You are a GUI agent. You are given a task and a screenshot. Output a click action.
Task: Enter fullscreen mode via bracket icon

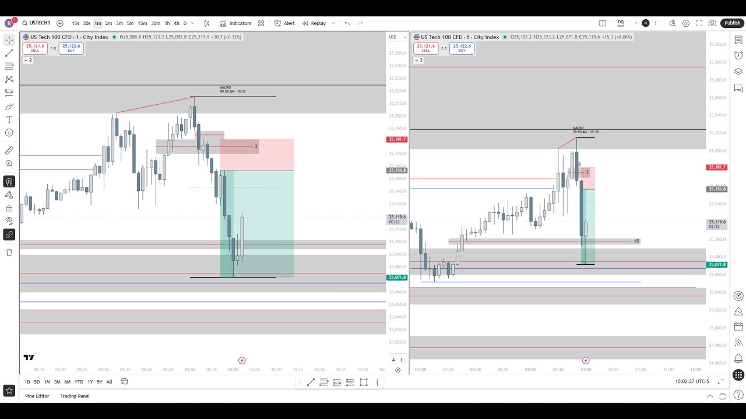click(699, 23)
